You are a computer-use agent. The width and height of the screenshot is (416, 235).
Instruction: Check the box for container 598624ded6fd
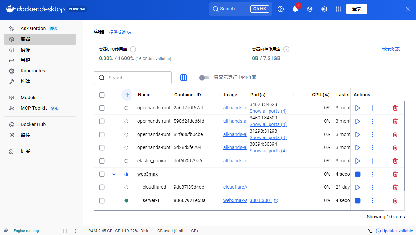coord(102,121)
